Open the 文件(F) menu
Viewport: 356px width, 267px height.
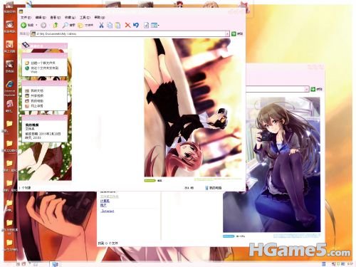point(26,17)
